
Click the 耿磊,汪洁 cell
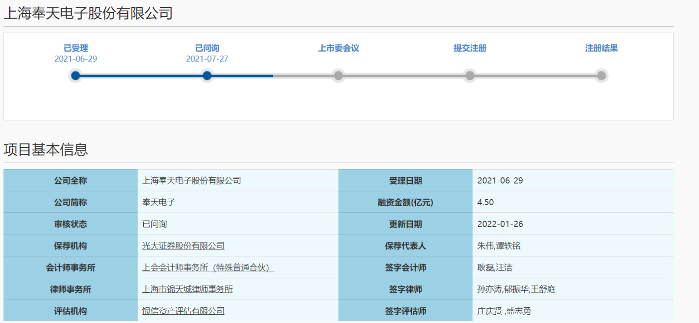[573, 268]
